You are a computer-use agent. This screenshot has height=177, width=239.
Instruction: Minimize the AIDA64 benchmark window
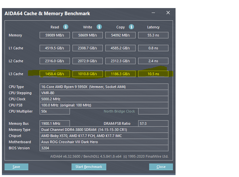click(x=153, y=13)
